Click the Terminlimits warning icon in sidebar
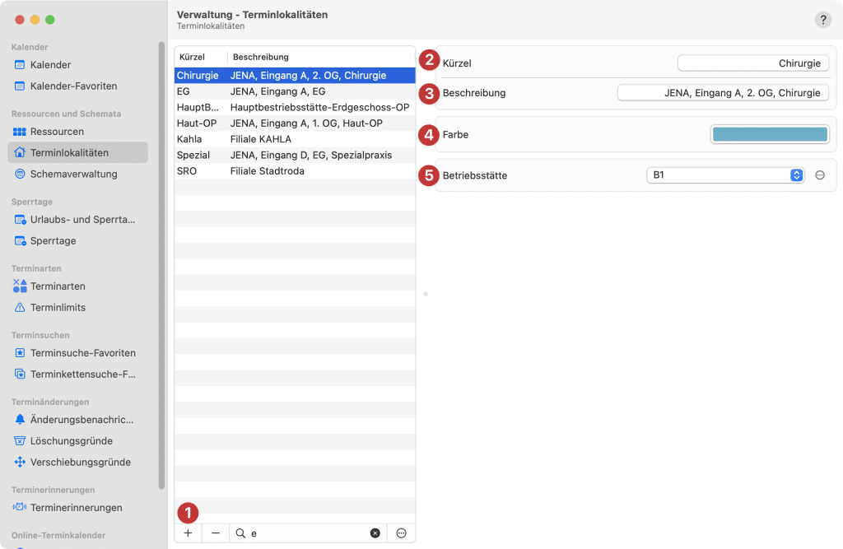The height and width of the screenshot is (549, 843). point(21,308)
